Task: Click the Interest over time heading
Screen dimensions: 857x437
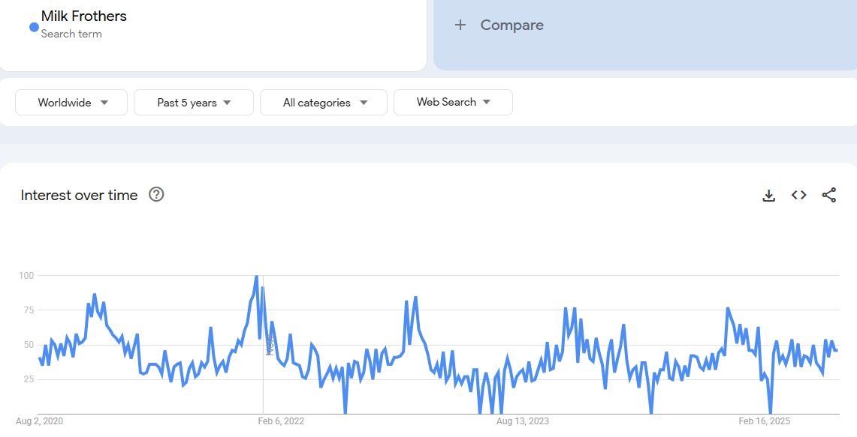Action: (x=79, y=196)
